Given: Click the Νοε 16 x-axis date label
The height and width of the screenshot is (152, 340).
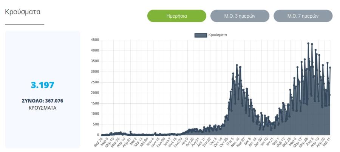Looking at the screenshot, I should 235,141.
